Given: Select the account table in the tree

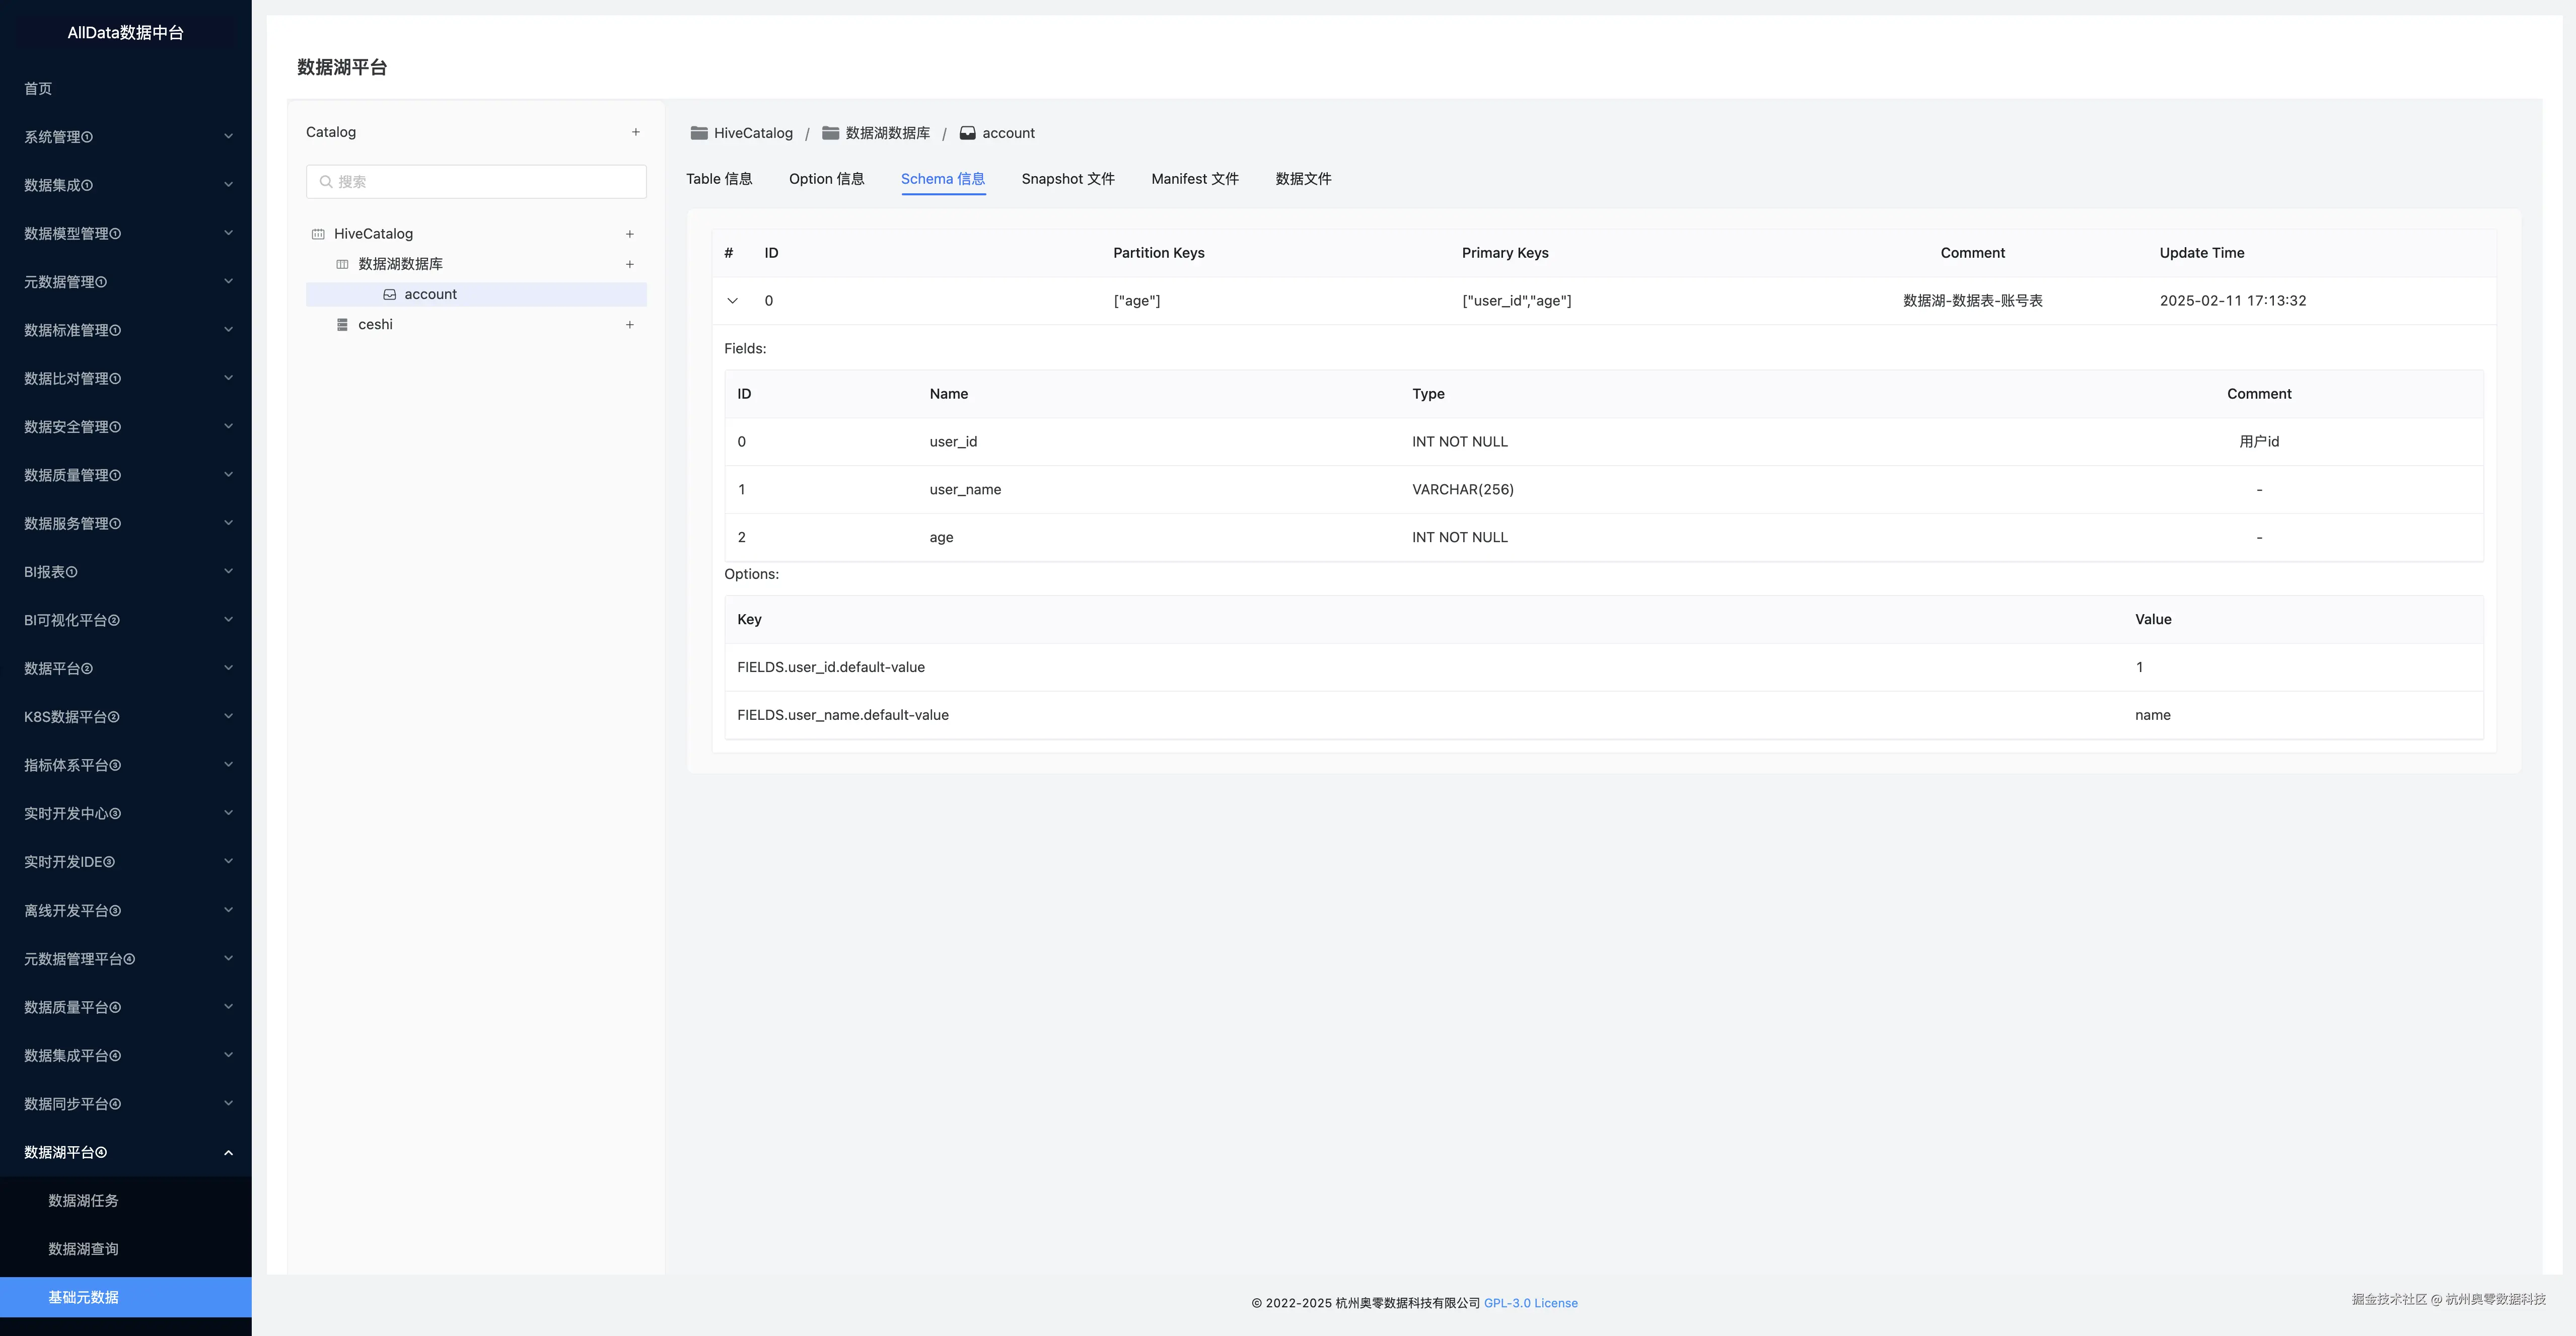Looking at the screenshot, I should coord(476,295).
